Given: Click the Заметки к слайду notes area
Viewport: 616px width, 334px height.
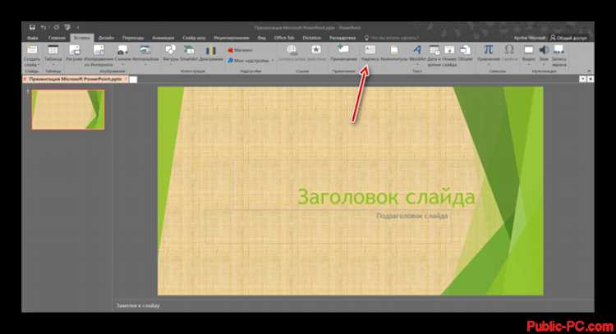Looking at the screenshot, I should tap(138, 305).
